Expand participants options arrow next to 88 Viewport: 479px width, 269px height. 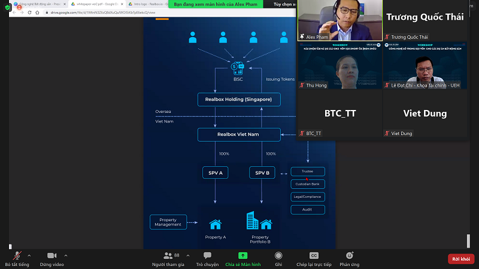188,256
